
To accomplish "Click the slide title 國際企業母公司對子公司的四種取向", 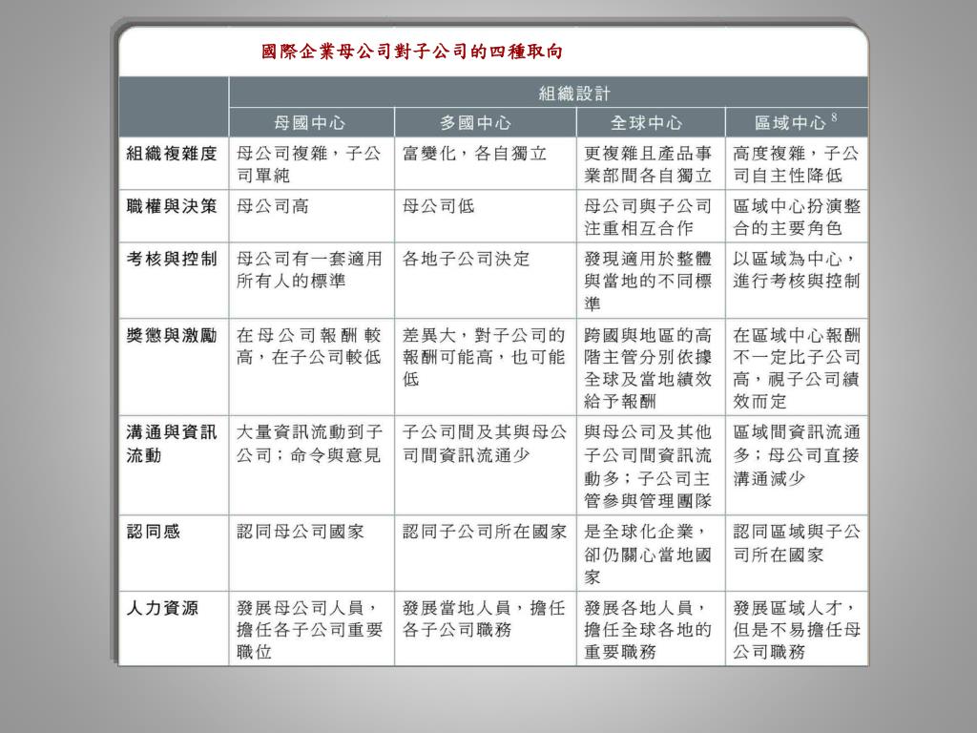I will click(x=412, y=52).
